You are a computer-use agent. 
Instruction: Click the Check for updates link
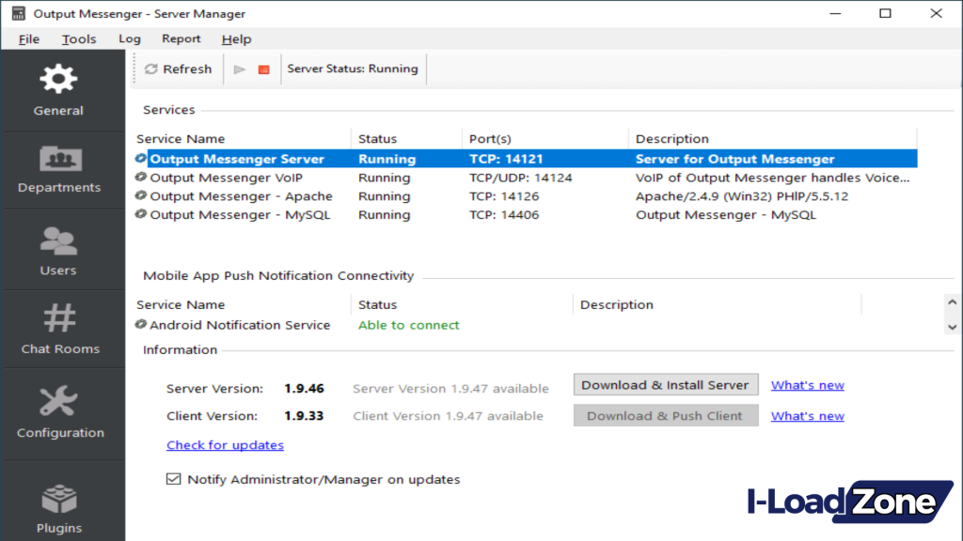[x=225, y=444]
